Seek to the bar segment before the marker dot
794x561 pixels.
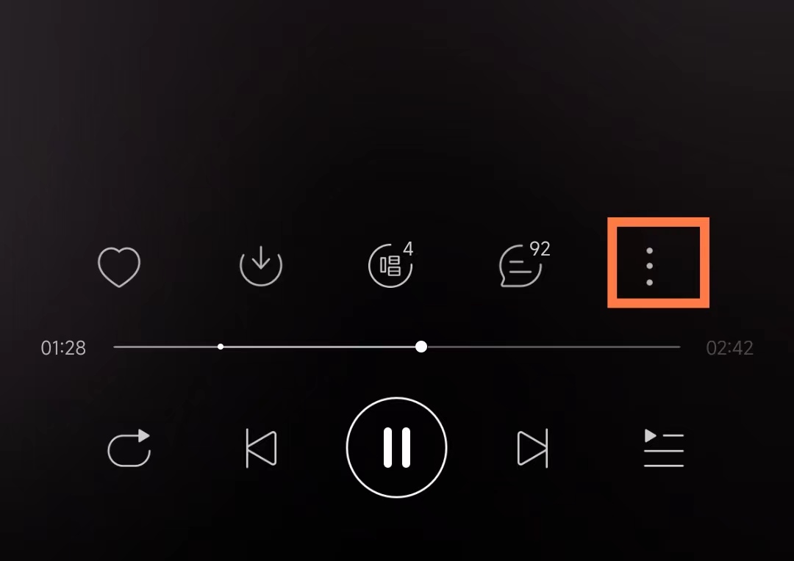click(x=165, y=347)
